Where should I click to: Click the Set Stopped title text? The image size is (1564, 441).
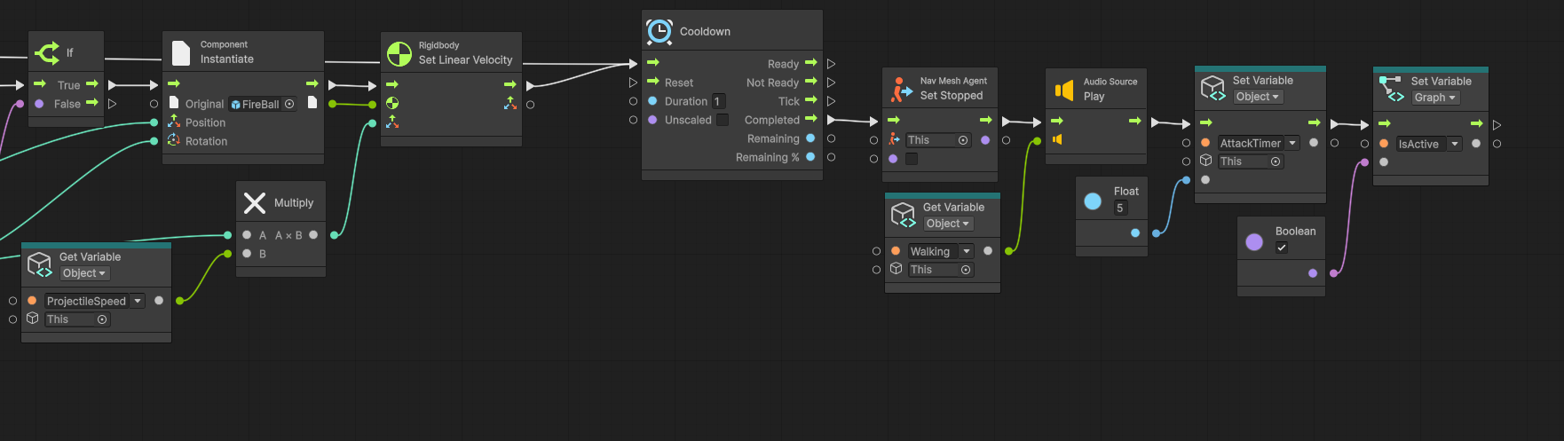pyautogui.click(x=952, y=96)
